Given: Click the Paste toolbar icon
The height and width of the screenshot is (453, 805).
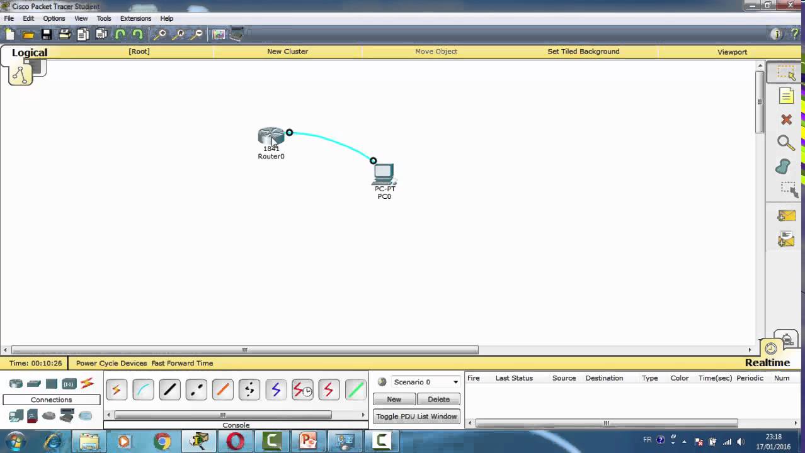Looking at the screenshot, I should (101, 35).
